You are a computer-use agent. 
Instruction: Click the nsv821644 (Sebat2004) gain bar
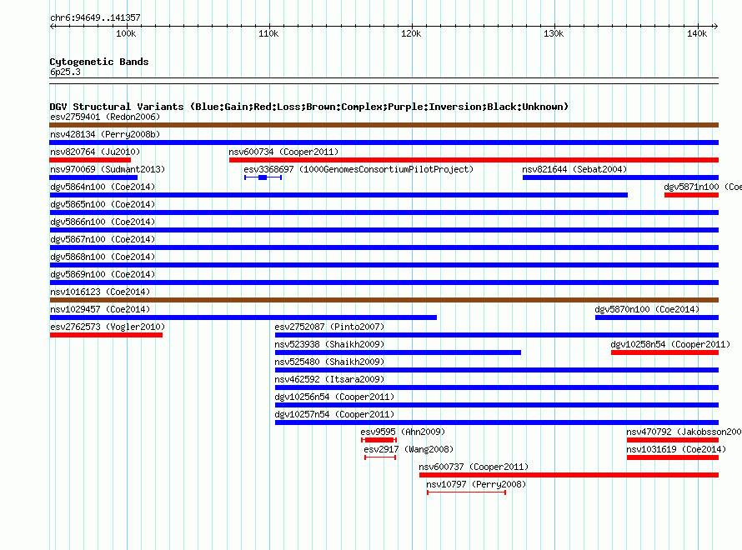click(x=620, y=177)
